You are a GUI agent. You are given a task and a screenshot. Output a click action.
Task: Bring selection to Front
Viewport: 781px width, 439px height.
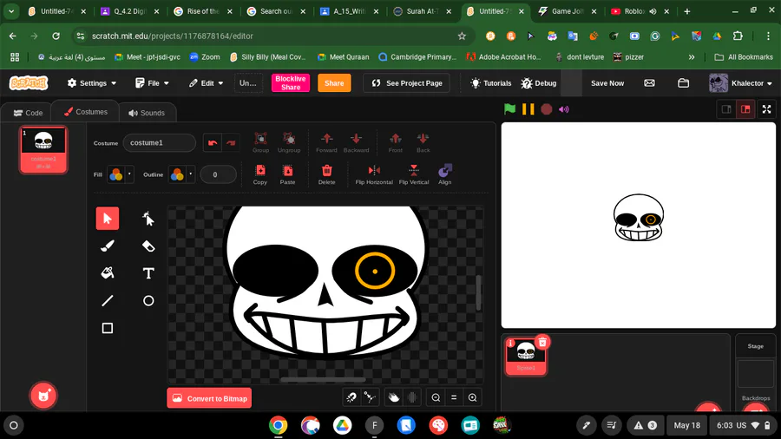point(396,142)
